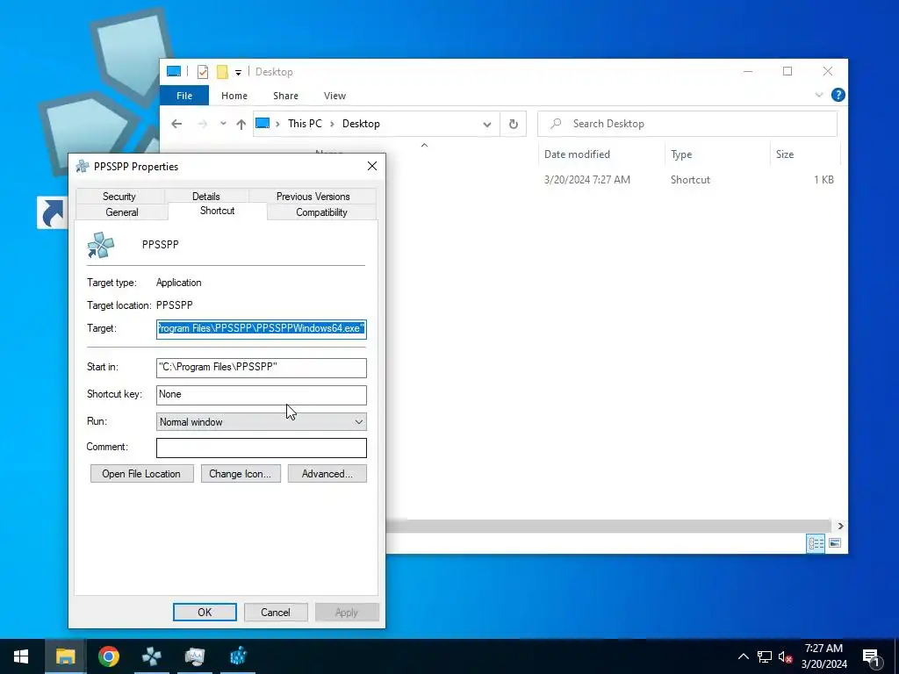Show hidden system tray icons
Screen dimensions: 899x674
click(743, 656)
